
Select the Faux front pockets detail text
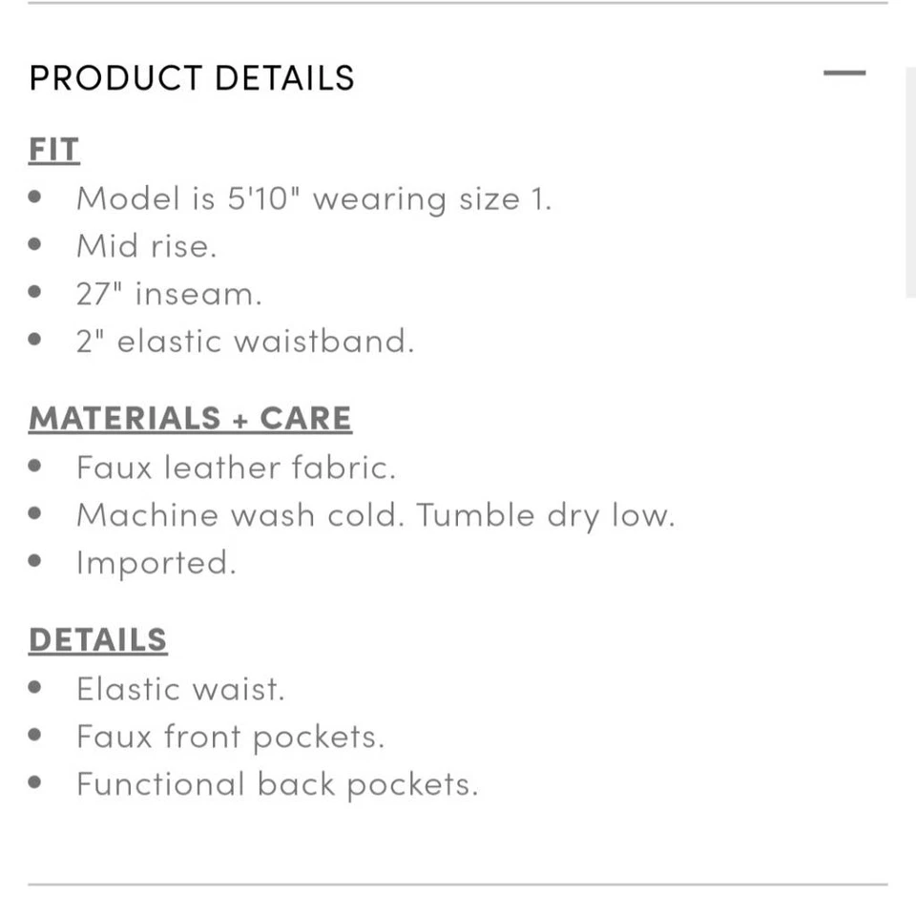(x=230, y=736)
